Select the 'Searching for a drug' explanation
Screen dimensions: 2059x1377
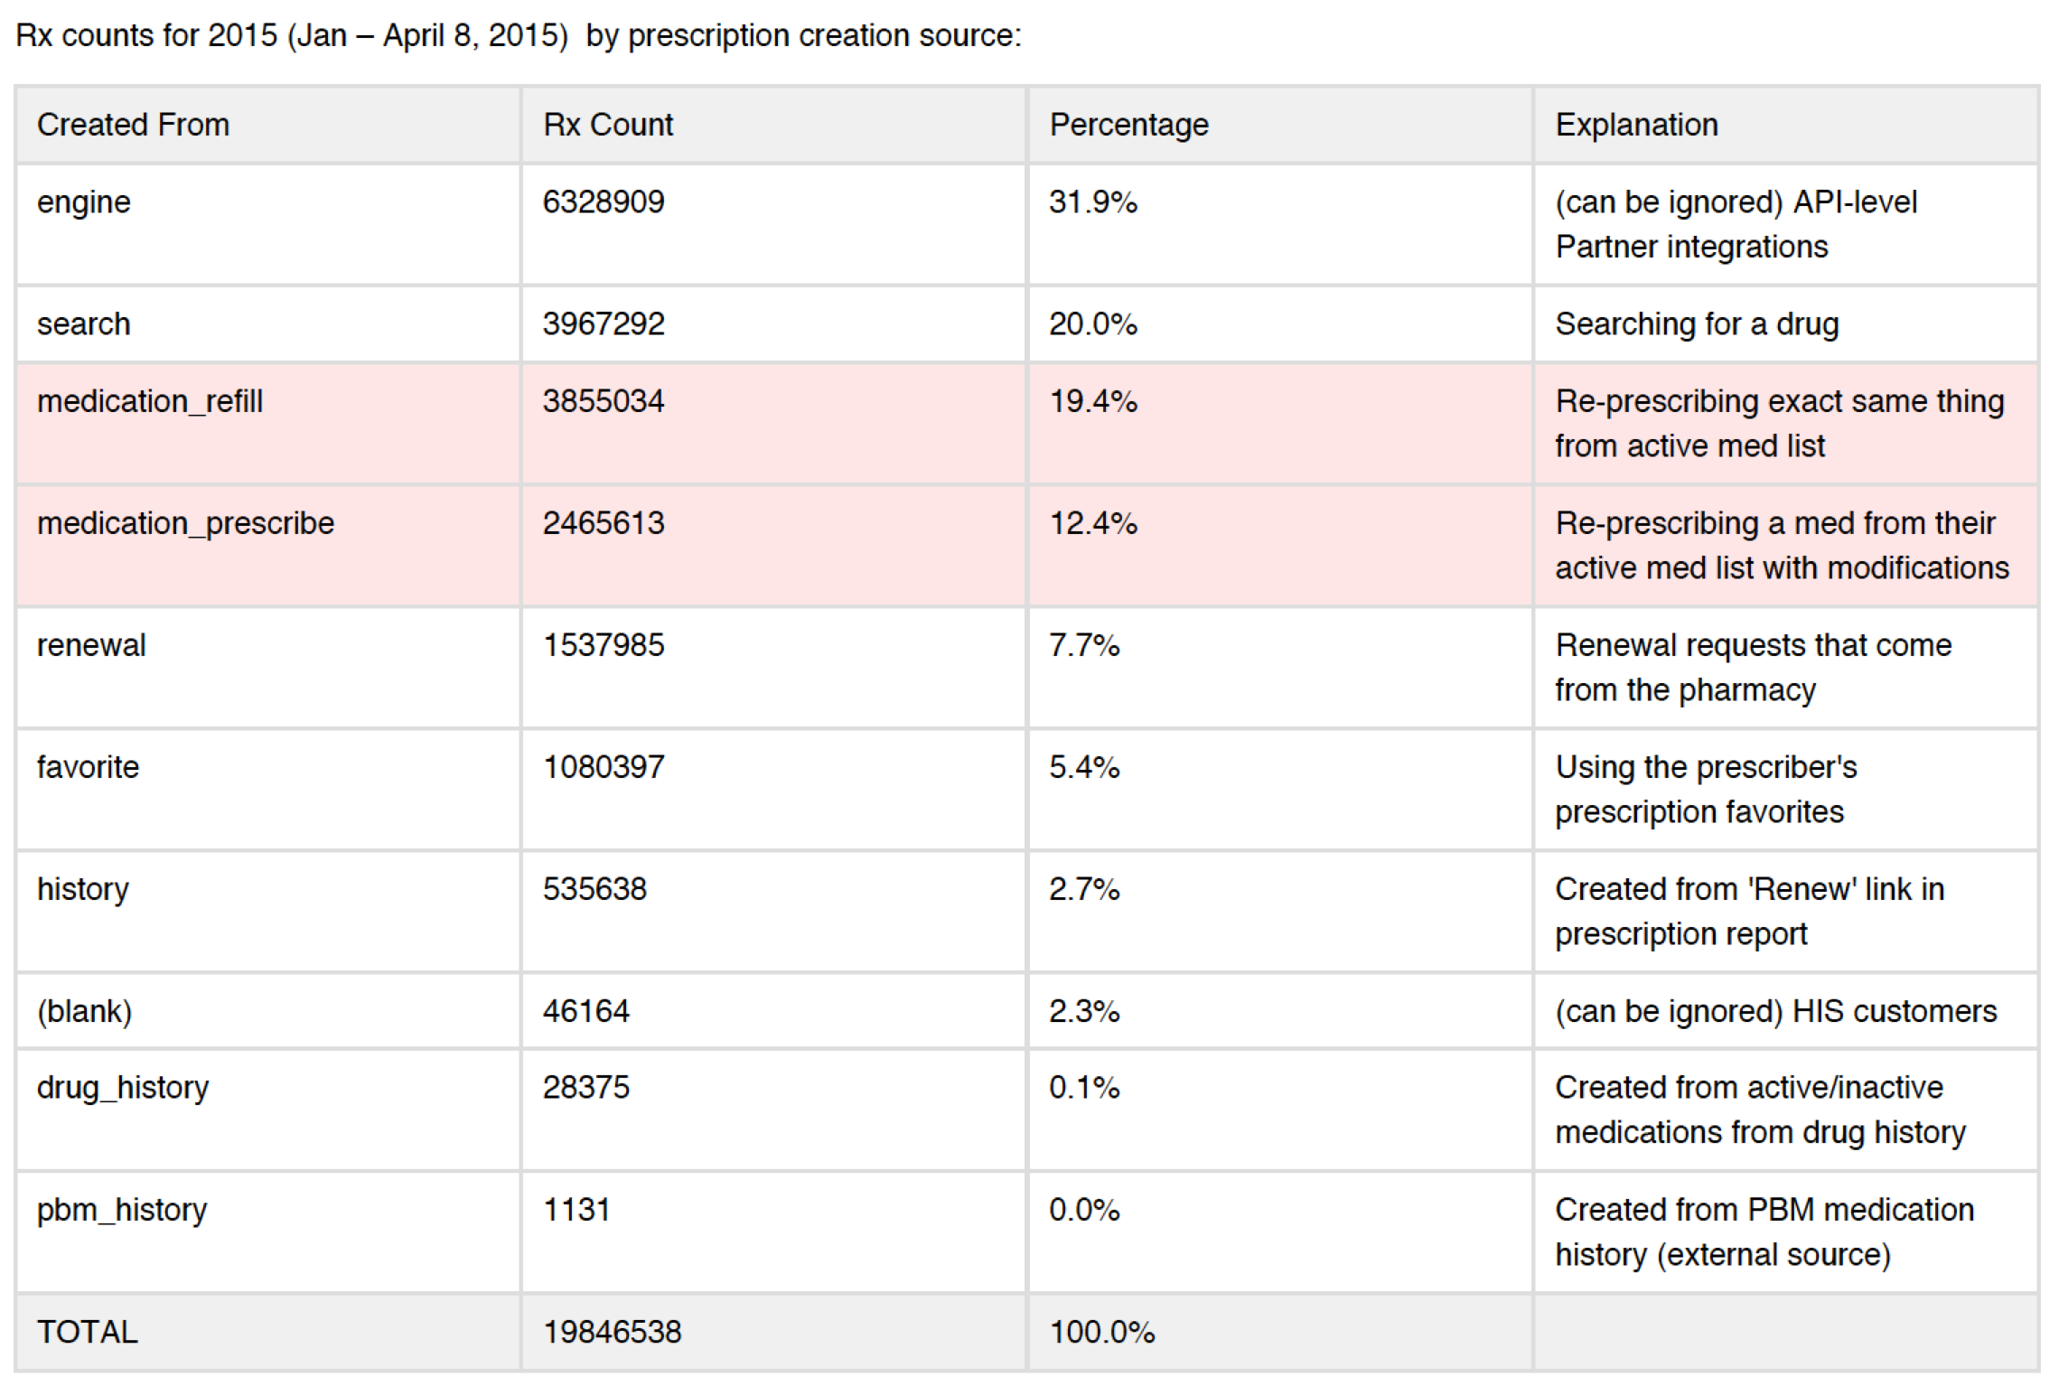(1697, 324)
